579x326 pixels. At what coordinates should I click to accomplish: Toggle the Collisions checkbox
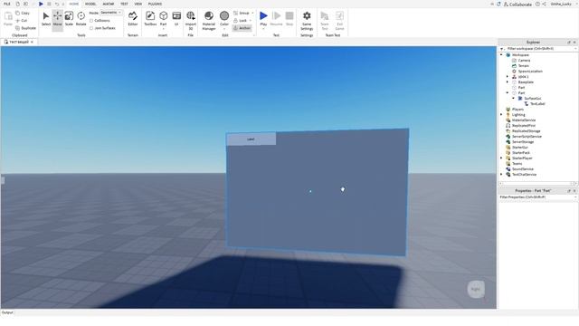tap(91, 20)
